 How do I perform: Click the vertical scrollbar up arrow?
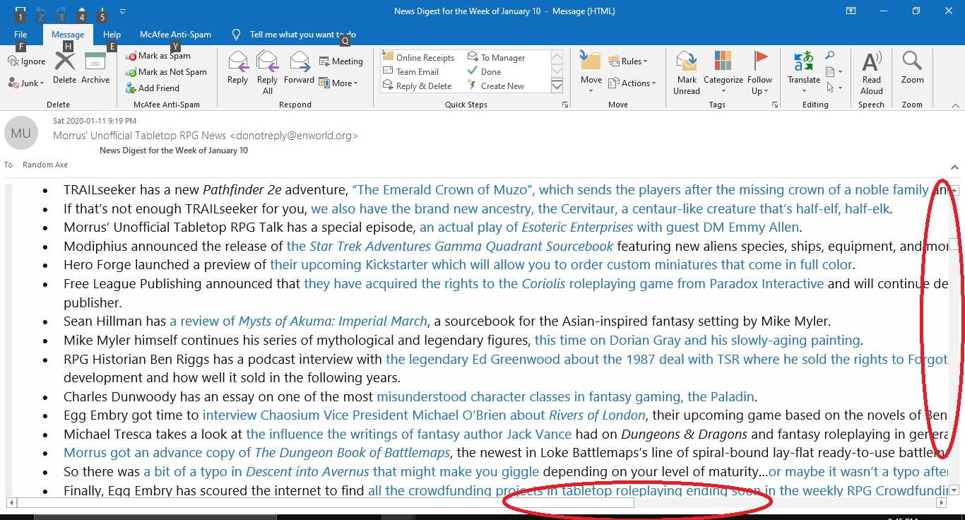tap(954, 190)
